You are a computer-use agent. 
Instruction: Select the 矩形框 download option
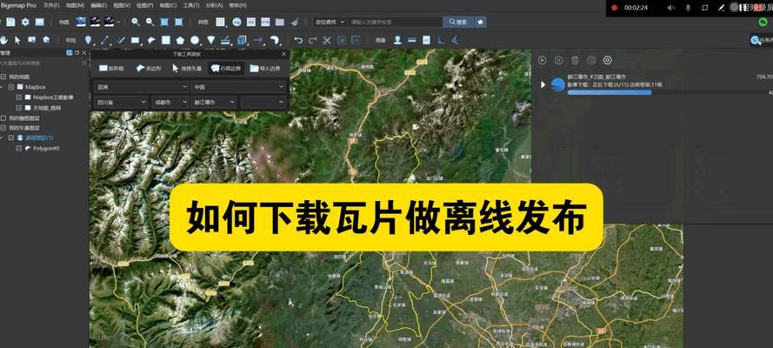coord(111,69)
